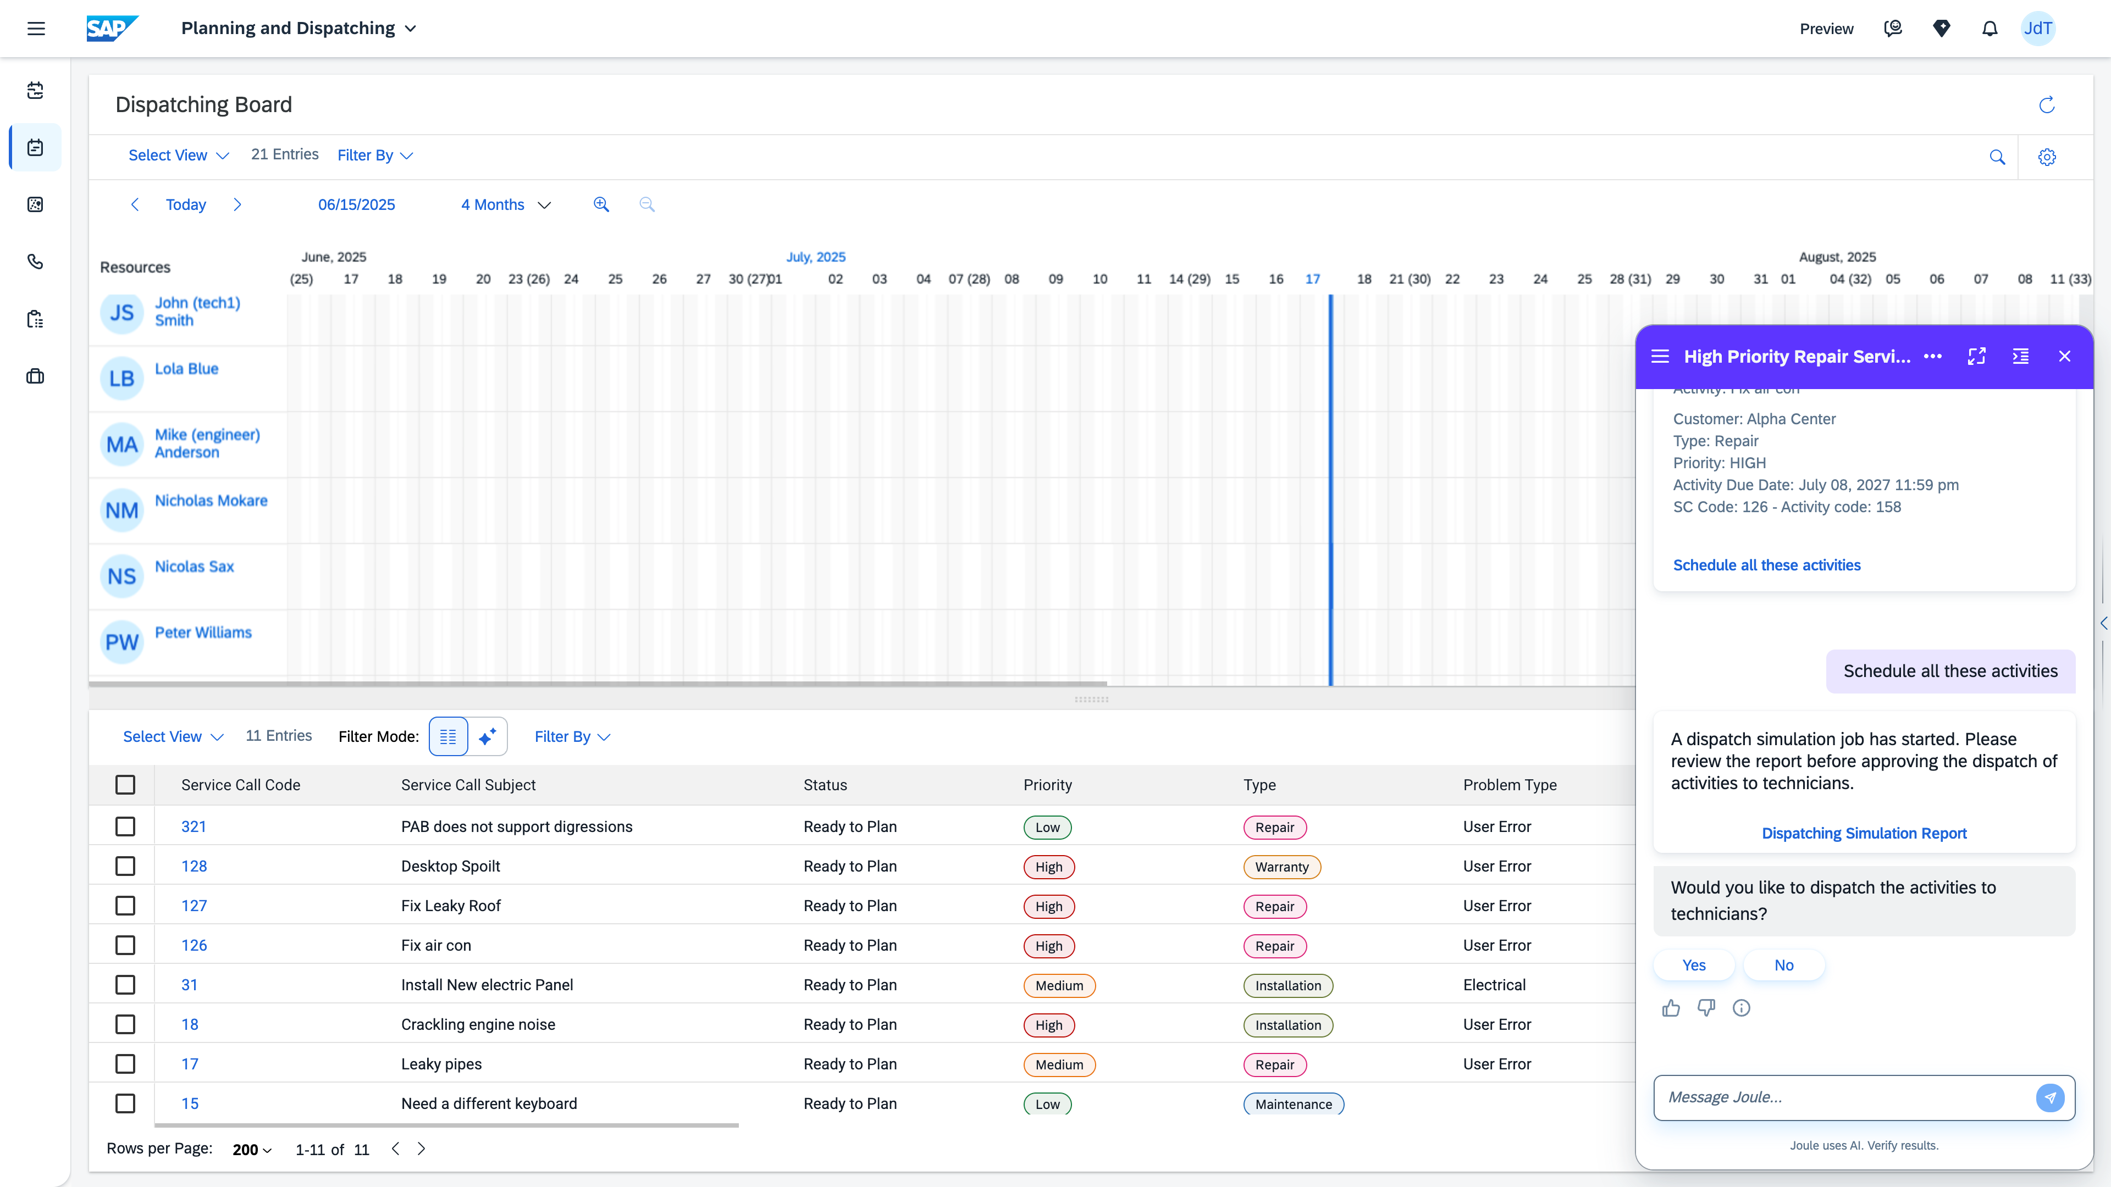Expand Rows per Page 200 dropdown

click(252, 1149)
